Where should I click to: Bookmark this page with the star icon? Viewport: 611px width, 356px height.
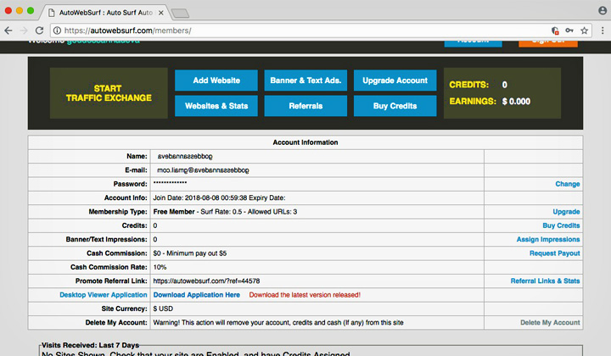(584, 31)
